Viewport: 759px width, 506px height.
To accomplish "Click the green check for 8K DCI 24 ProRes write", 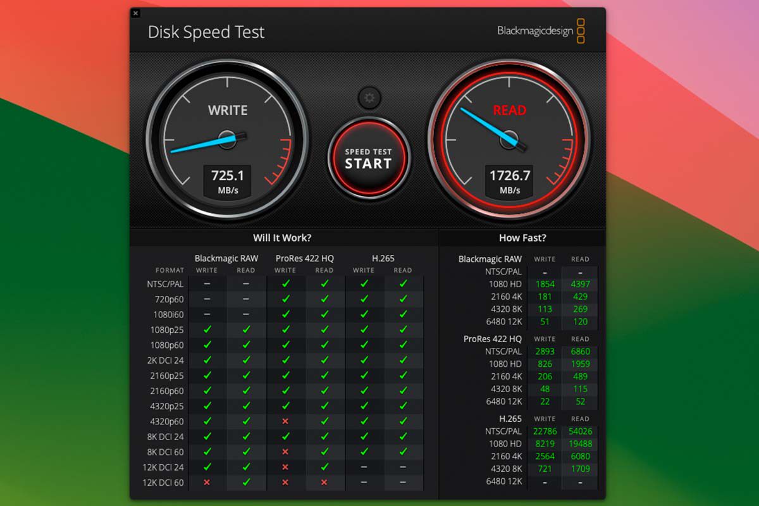I will pyautogui.click(x=285, y=436).
